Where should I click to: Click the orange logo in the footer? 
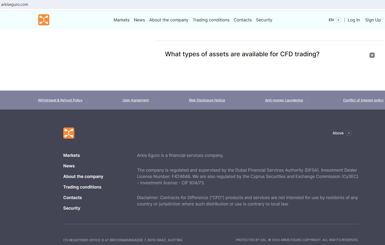click(x=69, y=133)
